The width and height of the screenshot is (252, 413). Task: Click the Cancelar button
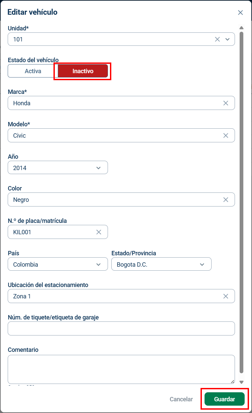(181, 399)
